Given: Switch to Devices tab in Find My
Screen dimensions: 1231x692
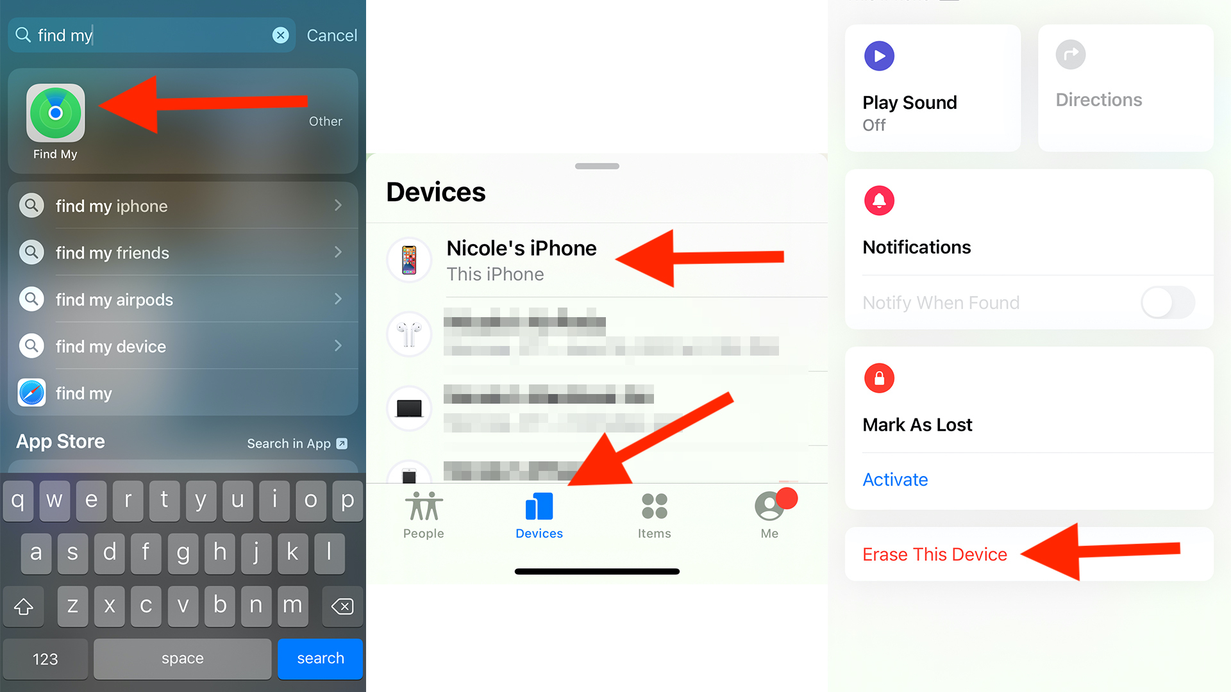Looking at the screenshot, I should (539, 514).
